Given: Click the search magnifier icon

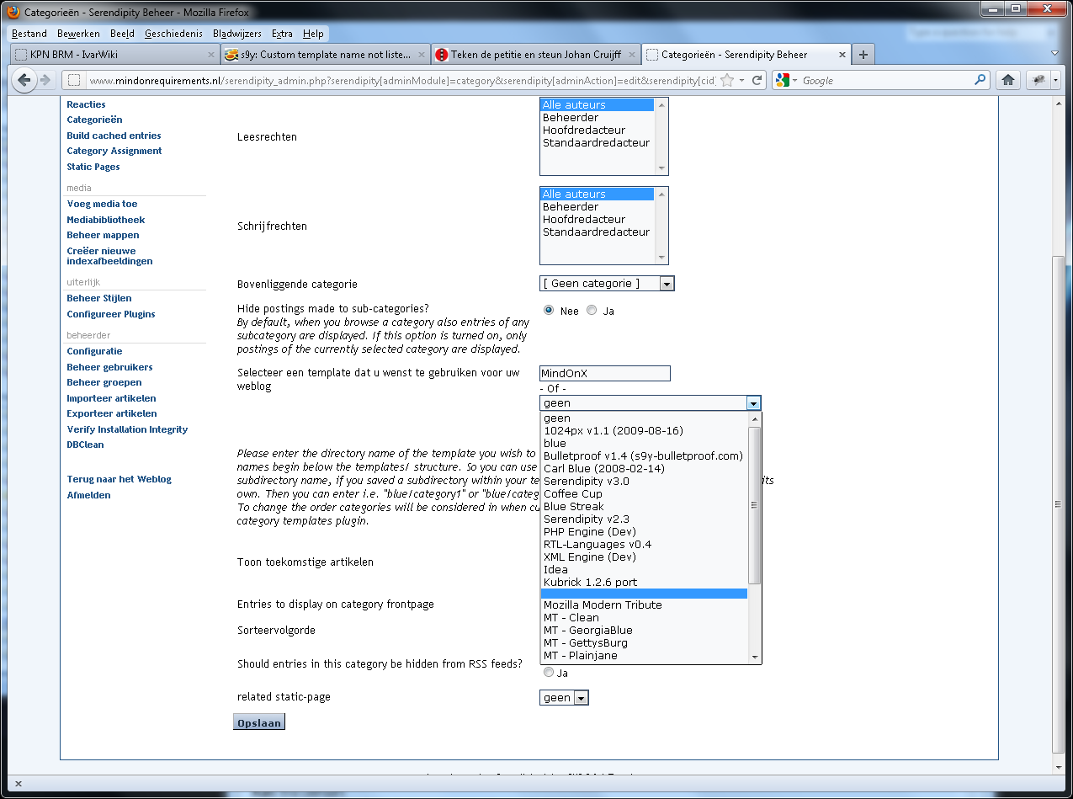Looking at the screenshot, I should click(x=980, y=80).
